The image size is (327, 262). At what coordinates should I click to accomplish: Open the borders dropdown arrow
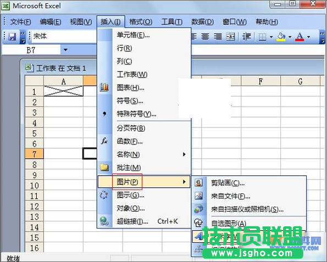[271, 37]
